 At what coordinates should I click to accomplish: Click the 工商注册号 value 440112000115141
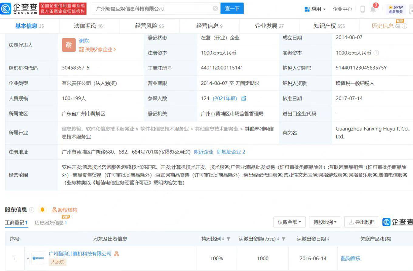point(222,68)
